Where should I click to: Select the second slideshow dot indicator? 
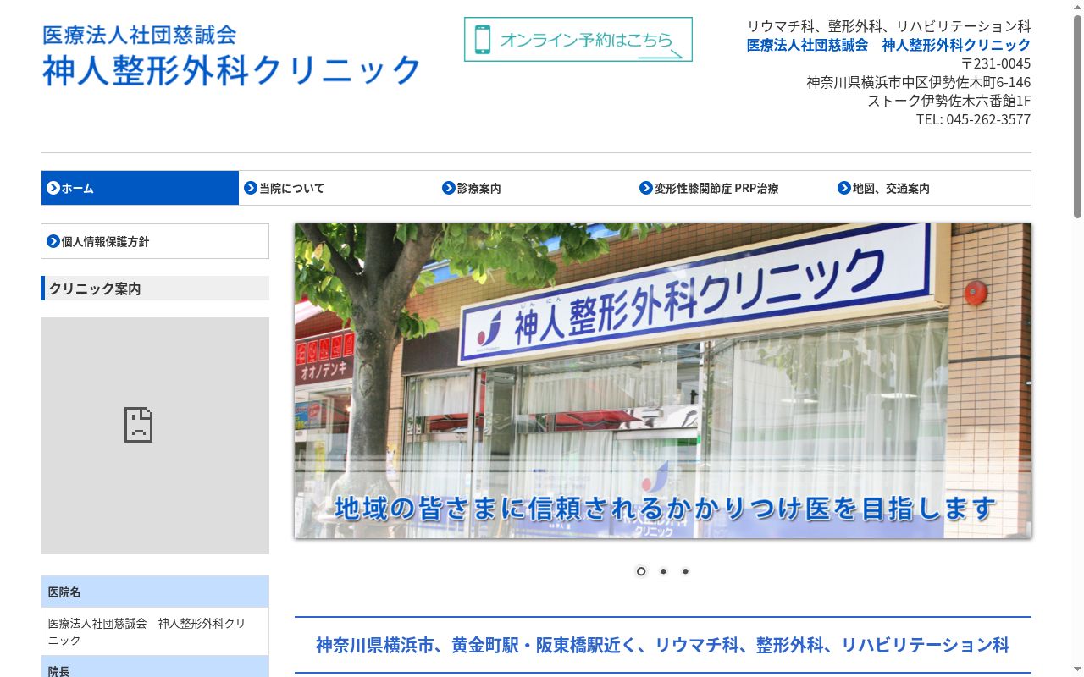point(663,571)
